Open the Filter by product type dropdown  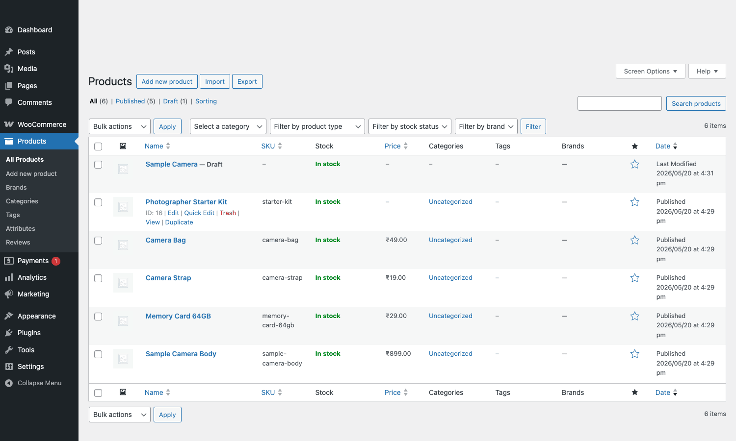pyautogui.click(x=317, y=126)
